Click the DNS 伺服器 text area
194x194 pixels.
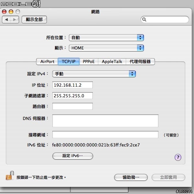pos(105,121)
